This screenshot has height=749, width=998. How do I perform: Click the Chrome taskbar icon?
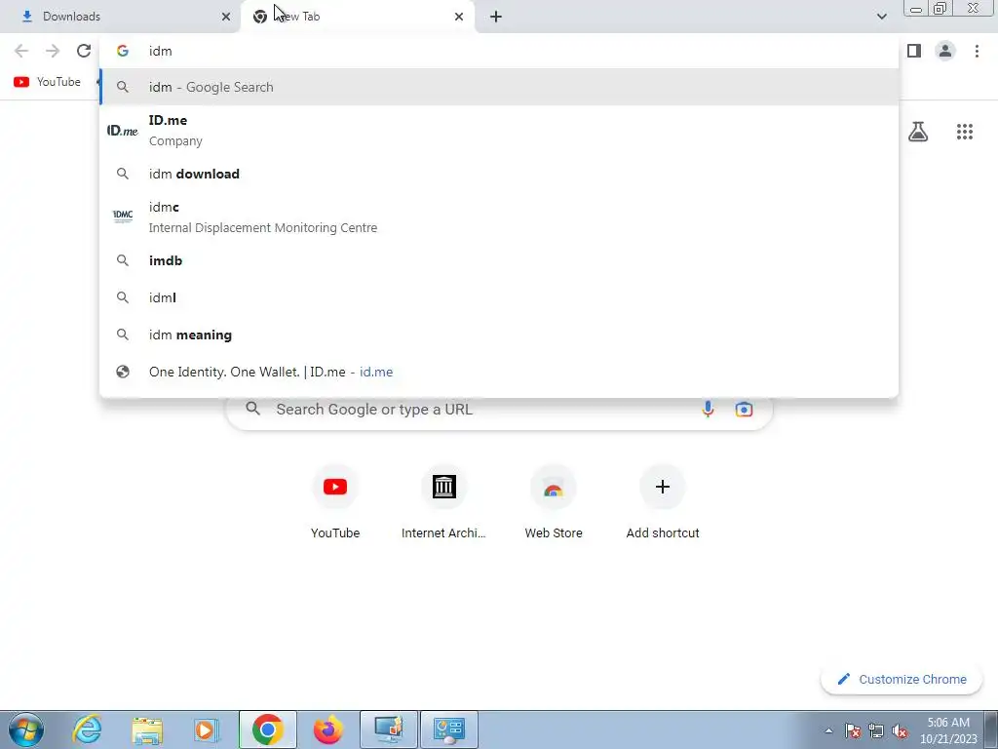tap(267, 729)
